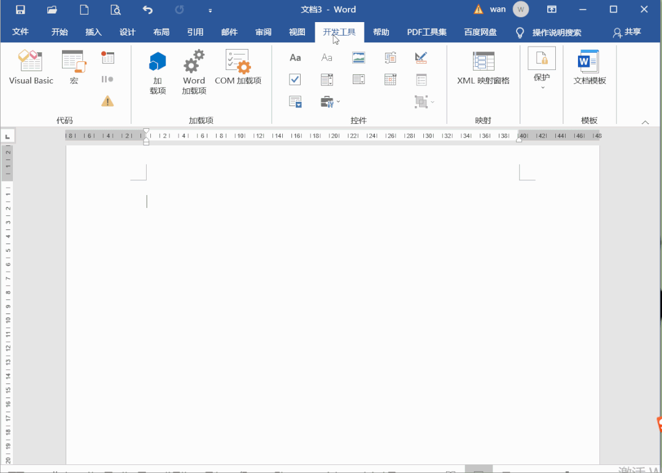Customize Quick Access Toolbar dropdown arrow
Screen dimensions: 662x473
[x=210, y=10]
